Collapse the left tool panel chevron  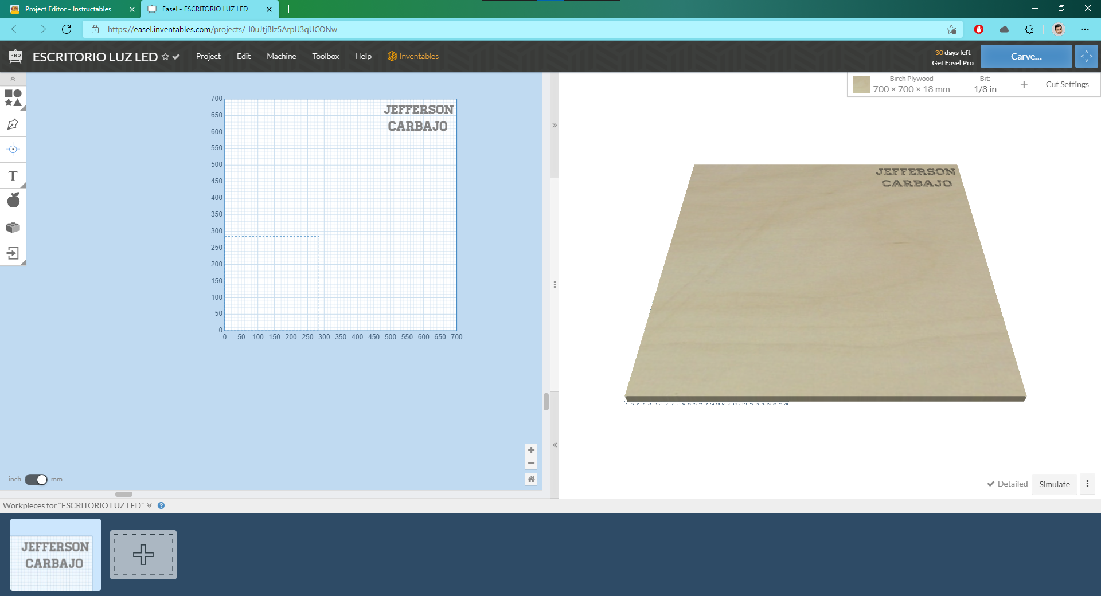point(13,79)
